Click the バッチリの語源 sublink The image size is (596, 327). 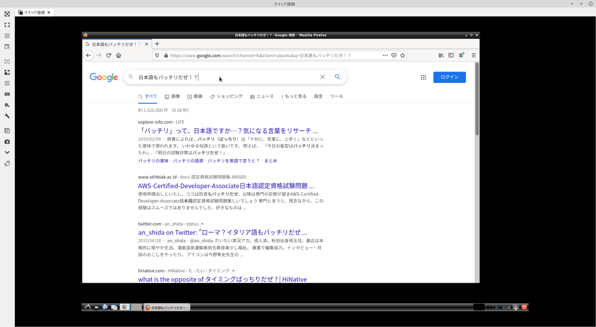click(x=189, y=161)
